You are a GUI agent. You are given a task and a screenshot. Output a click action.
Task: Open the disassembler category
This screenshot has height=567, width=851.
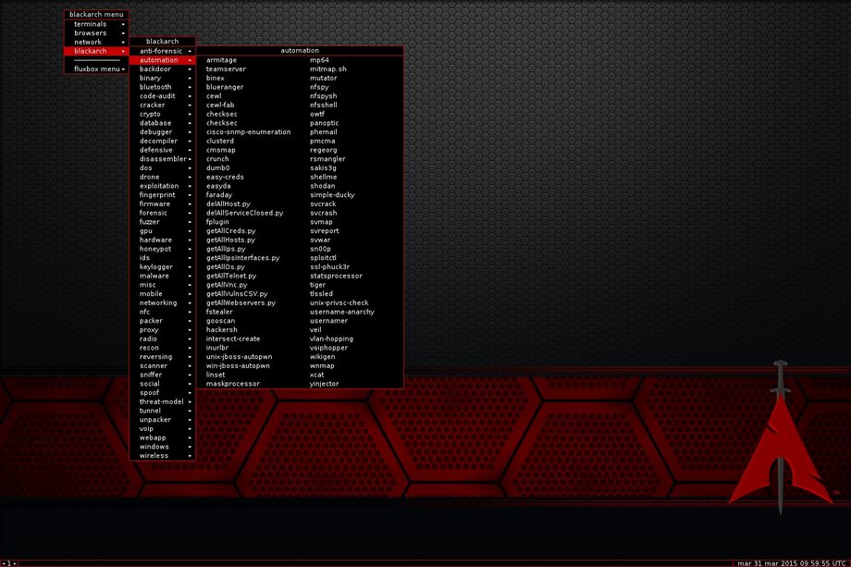click(162, 159)
